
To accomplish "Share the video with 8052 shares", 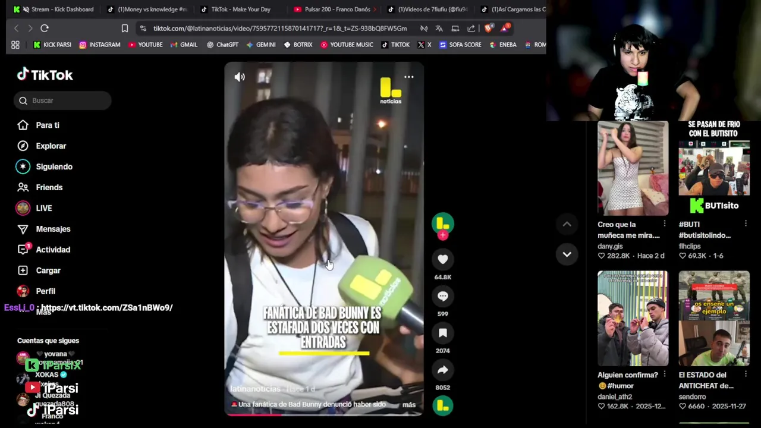I will 443,370.
